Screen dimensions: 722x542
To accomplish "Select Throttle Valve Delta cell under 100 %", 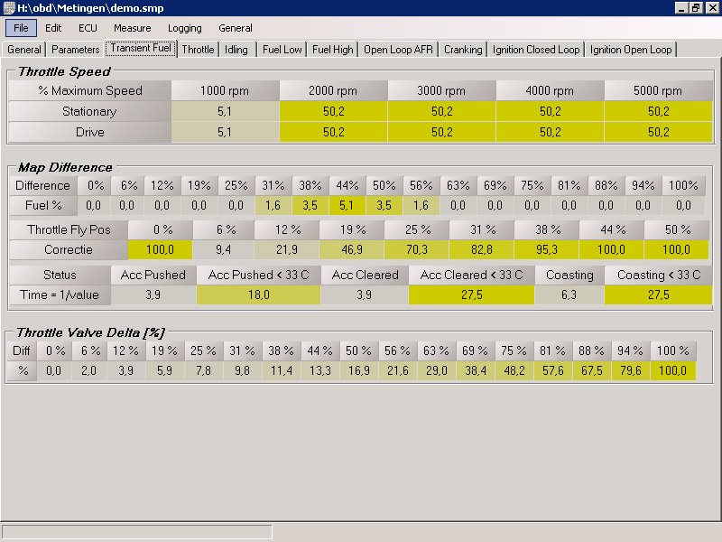I will pyautogui.click(x=672, y=370).
